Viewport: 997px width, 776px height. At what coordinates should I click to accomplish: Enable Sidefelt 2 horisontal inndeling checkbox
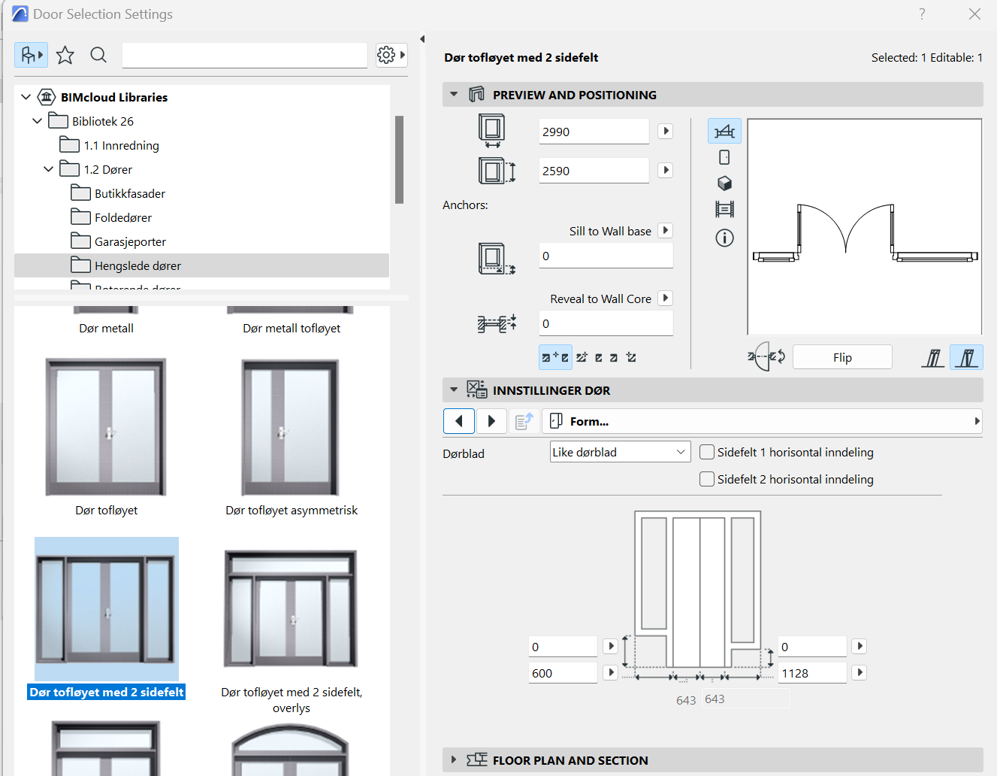[x=707, y=480]
